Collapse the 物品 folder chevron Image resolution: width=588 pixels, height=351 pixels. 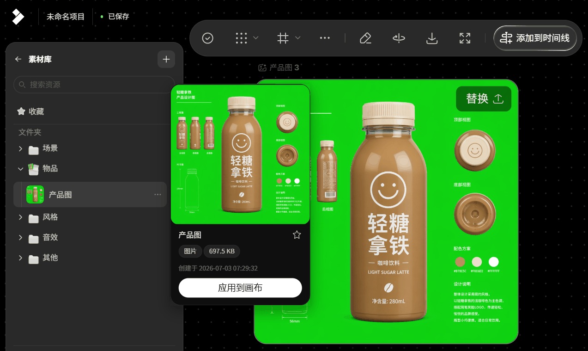[x=20, y=169]
